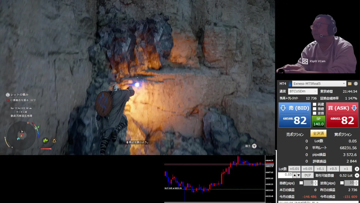Open the BTCUSDm currency dropdown
This screenshot has width=360, height=203.
click(x=303, y=91)
